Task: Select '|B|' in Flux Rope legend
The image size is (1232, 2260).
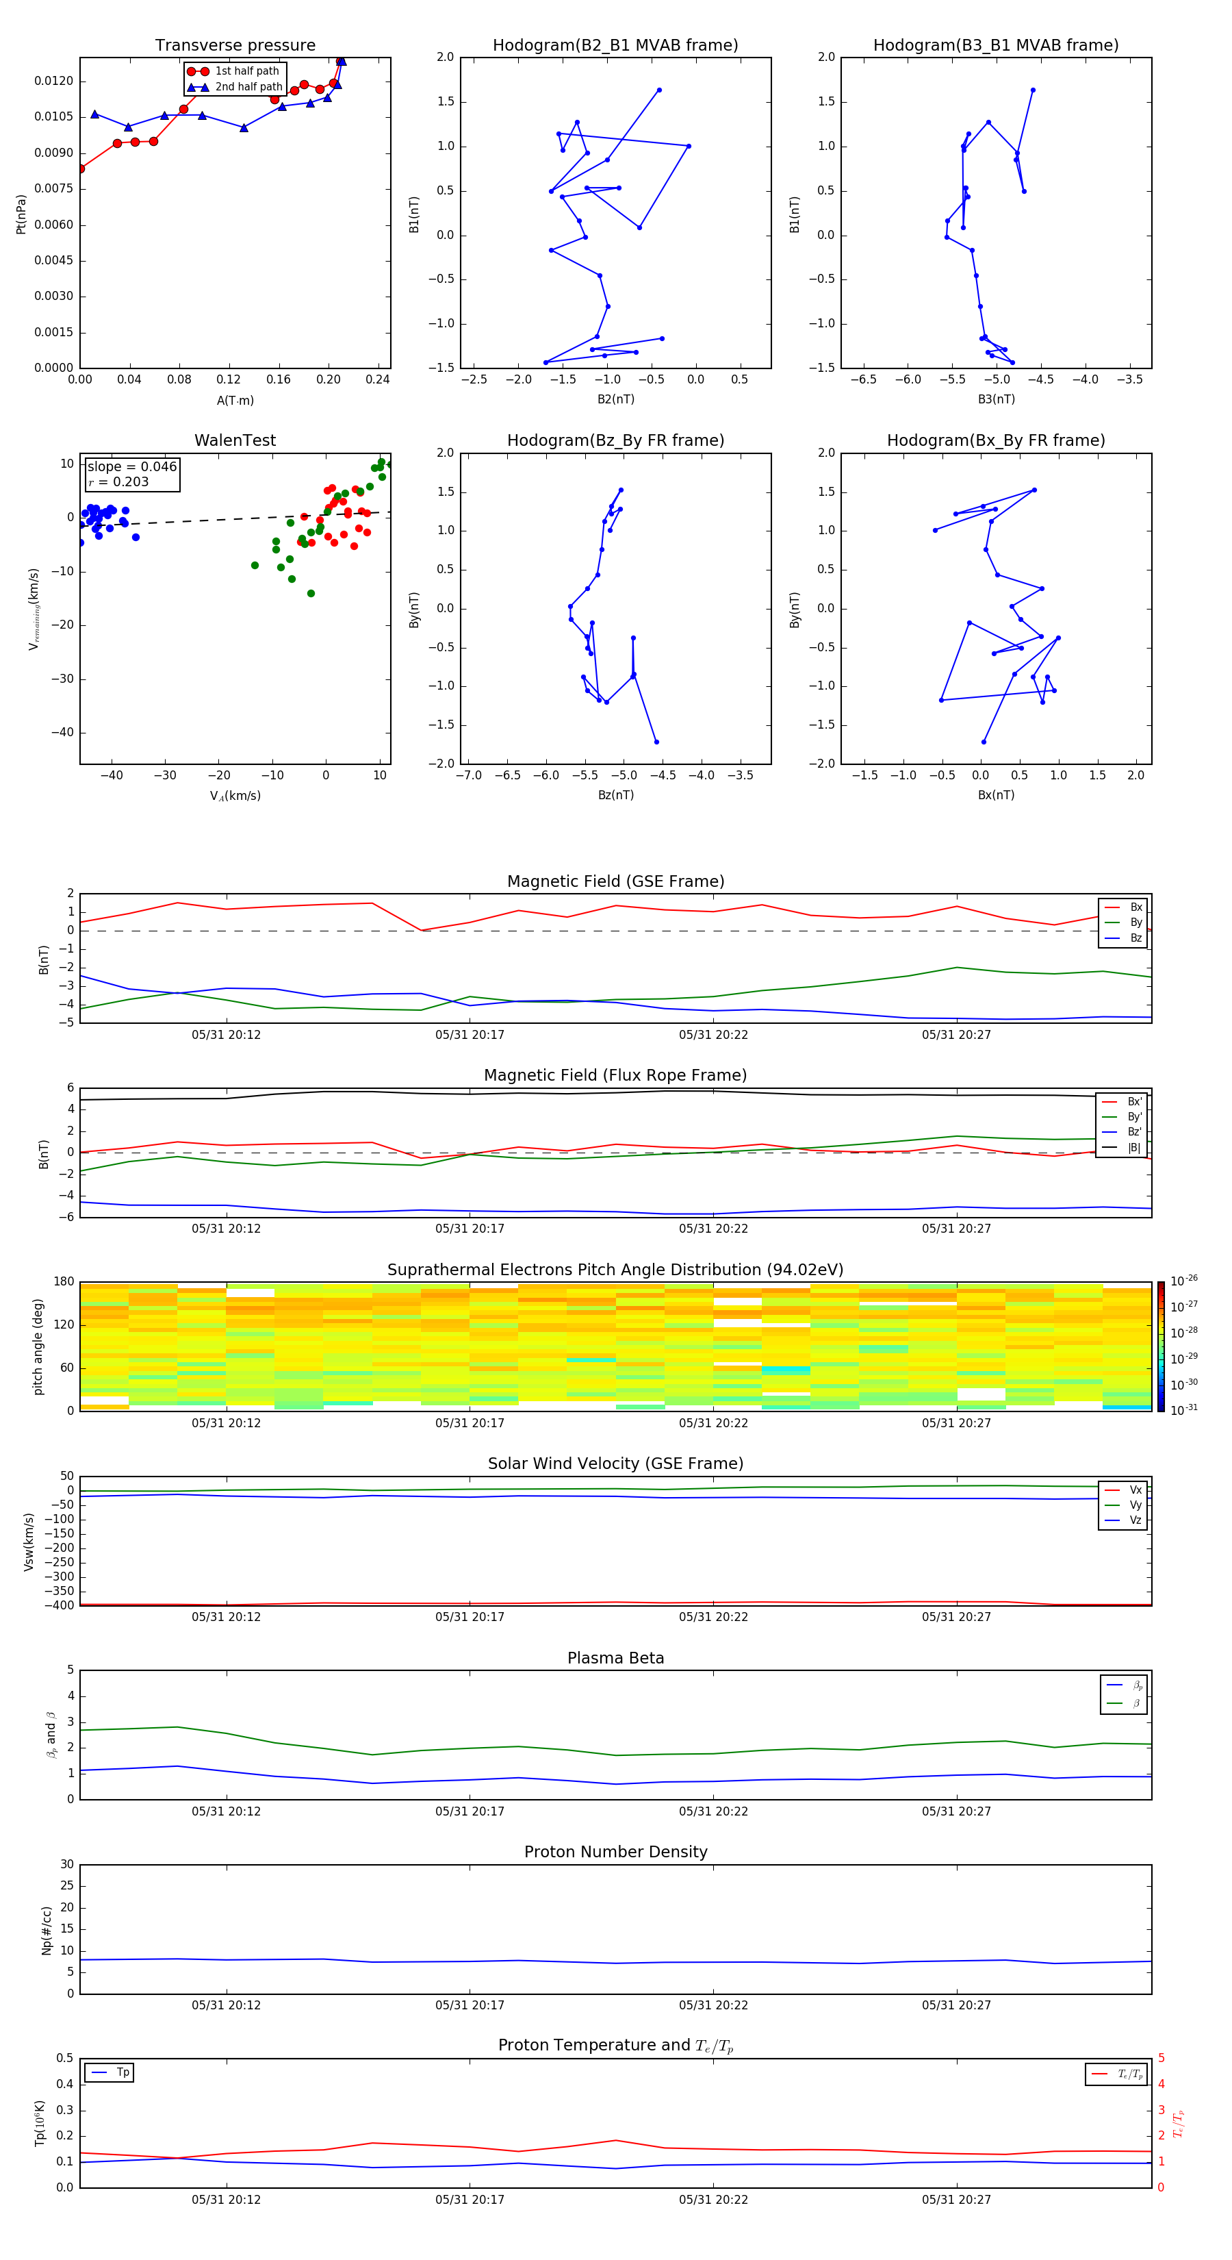Action: (1122, 1148)
